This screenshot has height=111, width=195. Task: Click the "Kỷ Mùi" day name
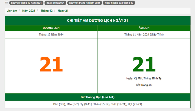138,78
